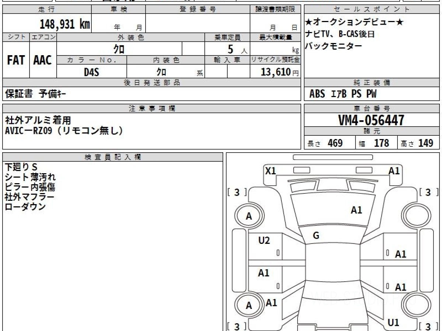Click the セールスポイント header
The height and width of the screenshot is (331, 442).
[x=372, y=10]
